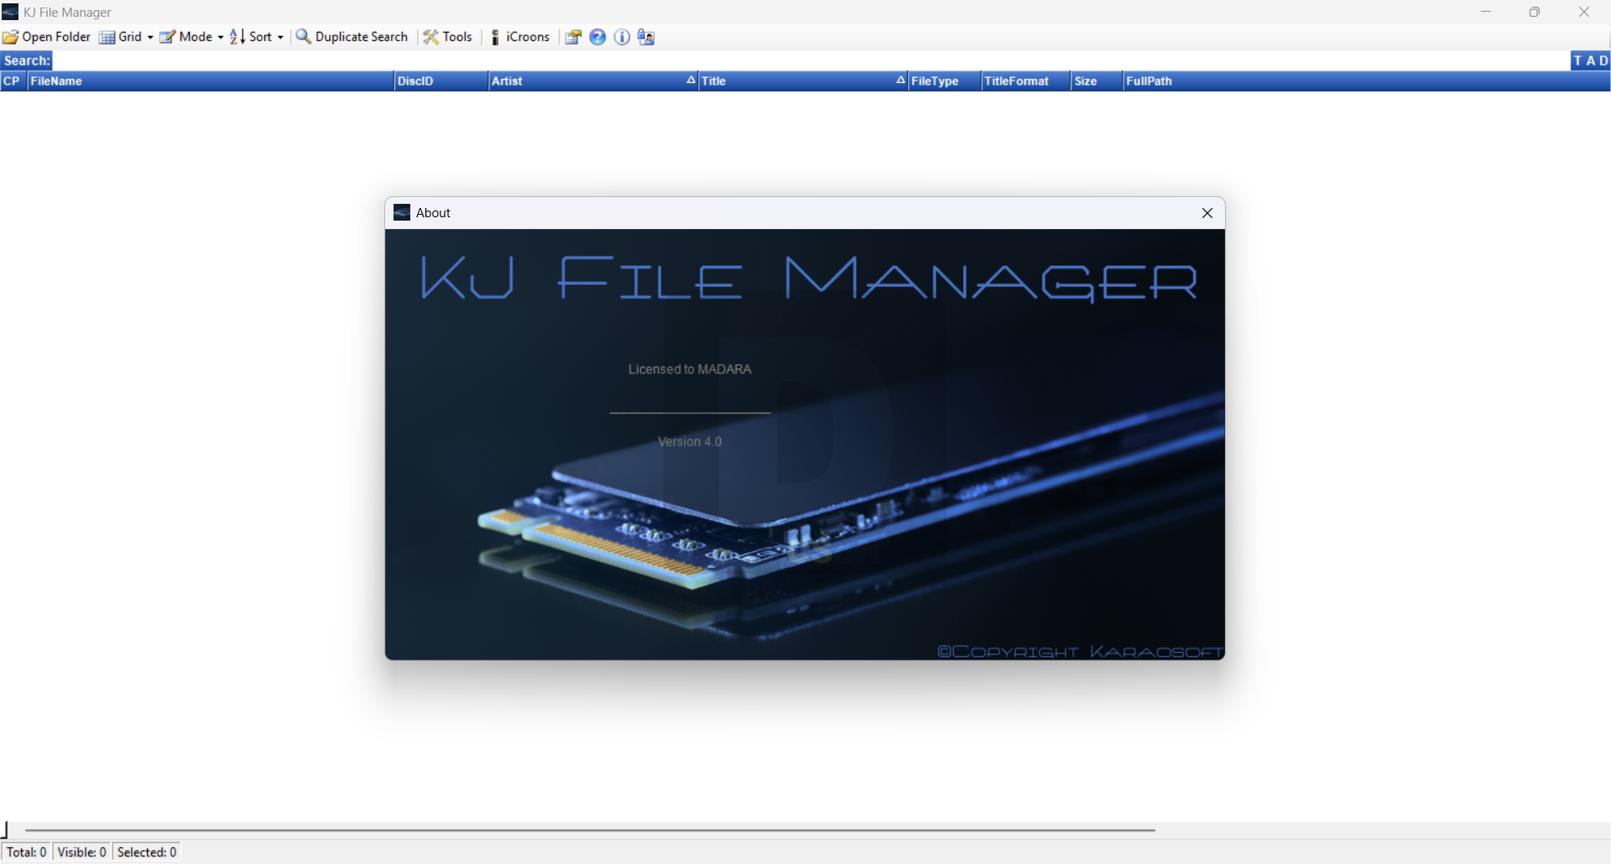Toggle the T search filter button
Viewport: 1611px width, 864px height.
pyautogui.click(x=1577, y=60)
